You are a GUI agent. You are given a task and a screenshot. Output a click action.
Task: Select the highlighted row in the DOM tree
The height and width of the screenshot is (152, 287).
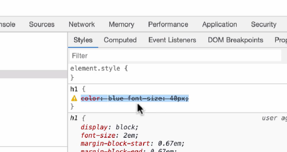tap(34, 74)
